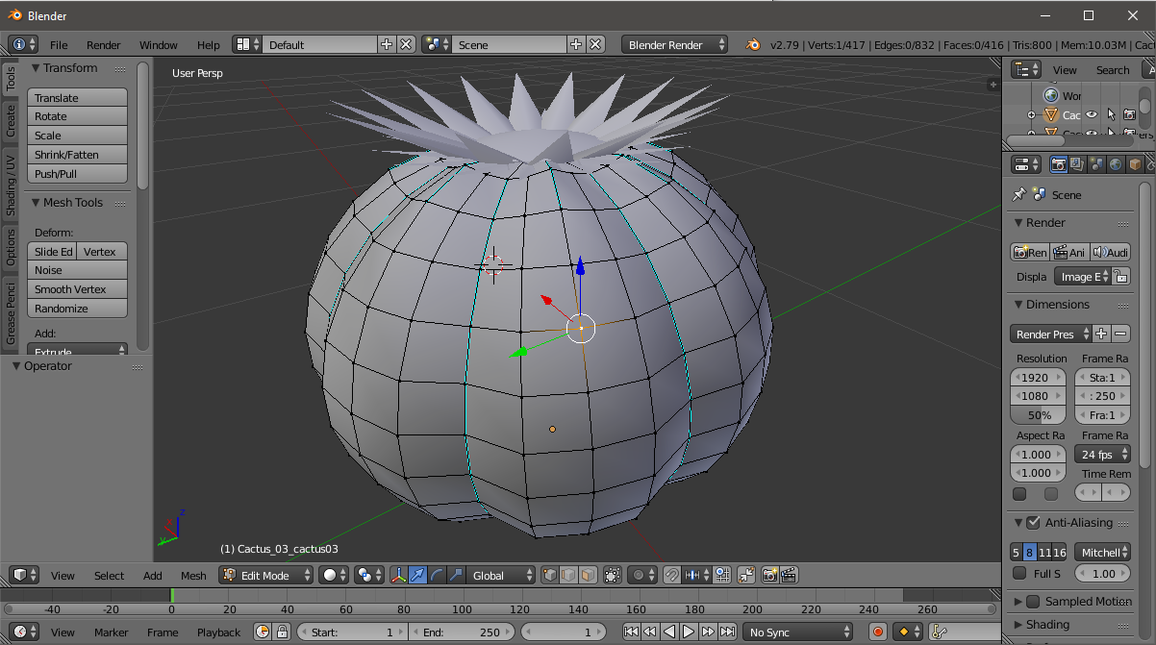
Task: Open the Mesh menu in 3D view header
Action: (193, 576)
